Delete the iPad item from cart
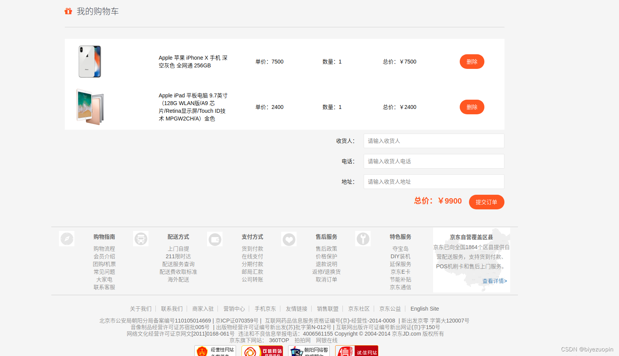The height and width of the screenshot is (356, 619). pos(472,107)
